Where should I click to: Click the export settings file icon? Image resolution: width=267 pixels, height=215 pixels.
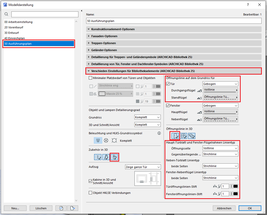72,208
